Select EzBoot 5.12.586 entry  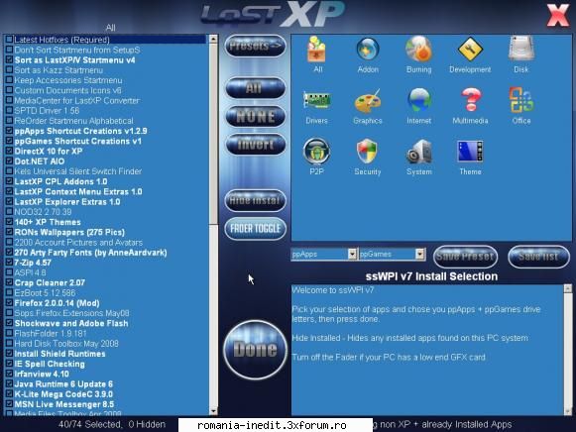pyautogui.click(x=45, y=293)
